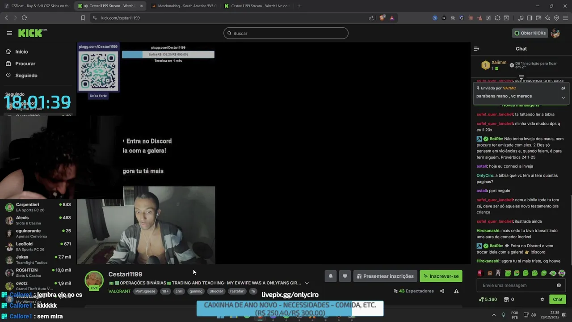Click the Cestari1199 channel avatar

(94, 280)
